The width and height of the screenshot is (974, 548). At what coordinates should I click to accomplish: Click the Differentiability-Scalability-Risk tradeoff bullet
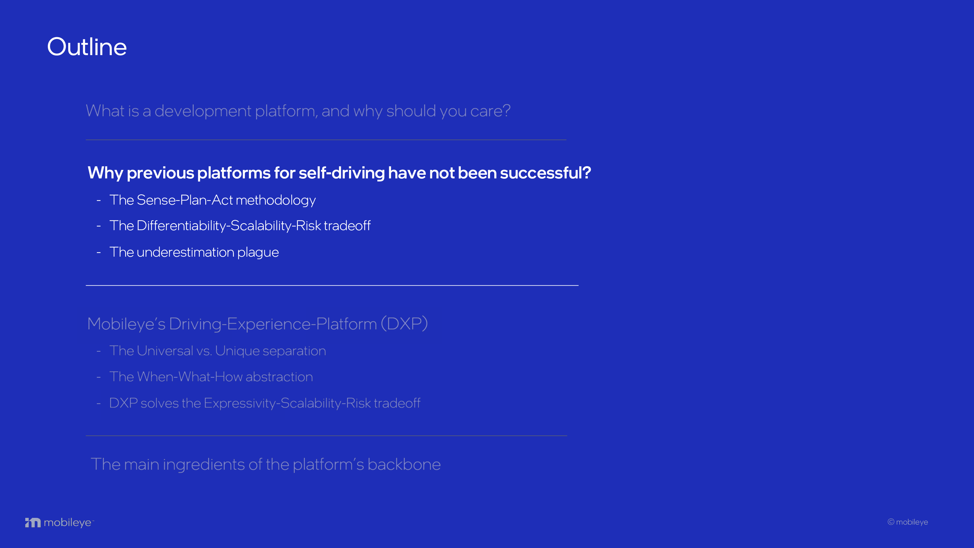240,226
